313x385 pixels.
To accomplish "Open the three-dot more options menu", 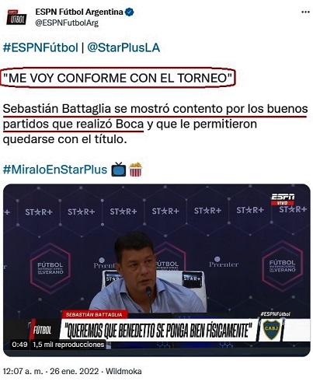I will tap(305, 12).
